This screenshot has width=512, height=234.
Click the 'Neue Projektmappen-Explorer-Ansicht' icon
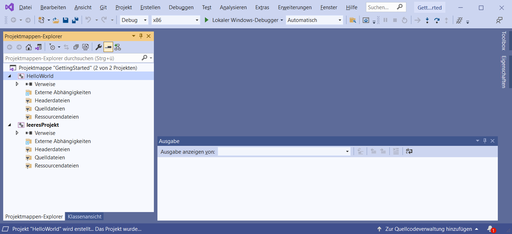tap(118, 47)
